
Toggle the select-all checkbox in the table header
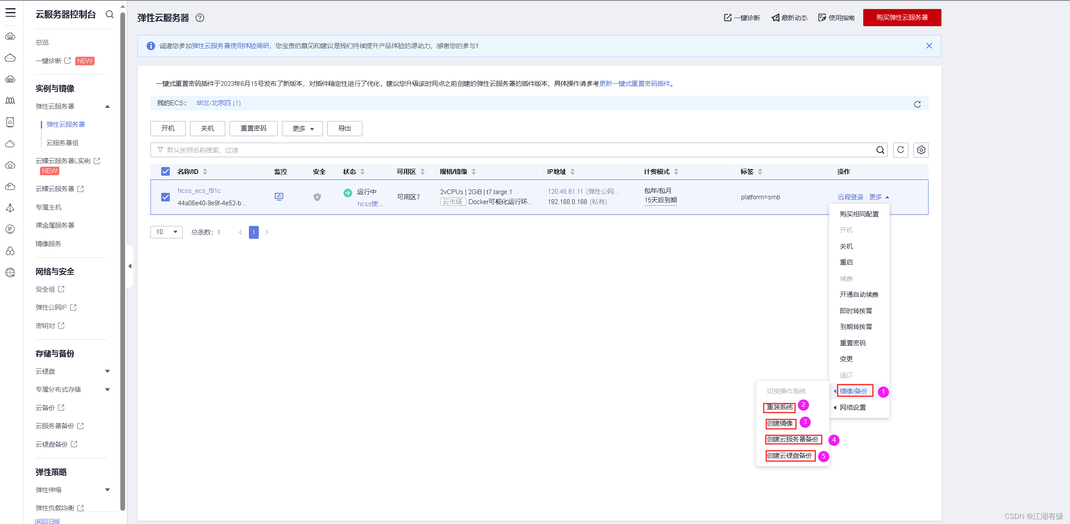[166, 171]
